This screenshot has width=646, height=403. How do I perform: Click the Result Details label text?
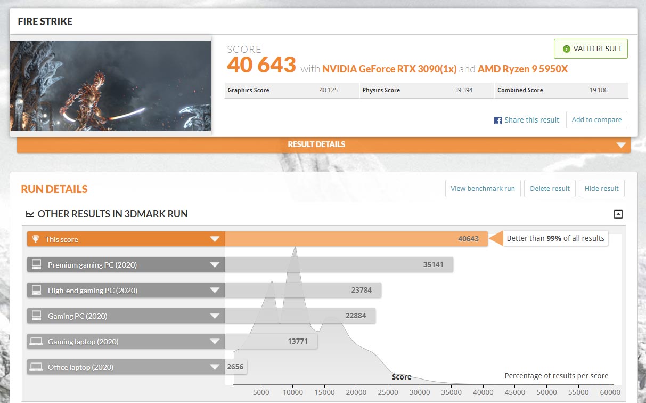(316, 144)
